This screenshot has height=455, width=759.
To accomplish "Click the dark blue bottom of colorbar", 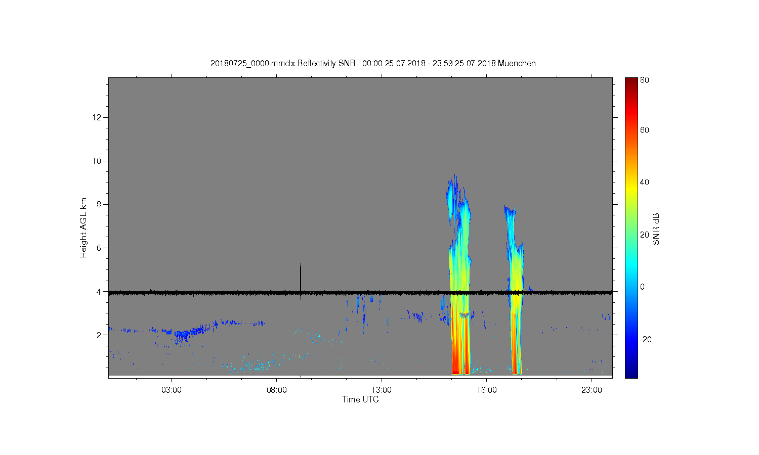I will 631,373.
